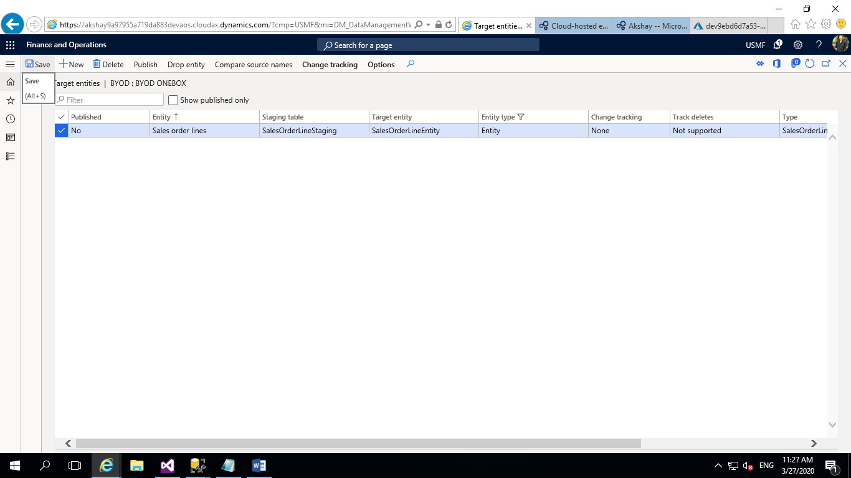This screenshot has height=478, width=851.
Task: Click Drop entity
Action: [186, 64]
